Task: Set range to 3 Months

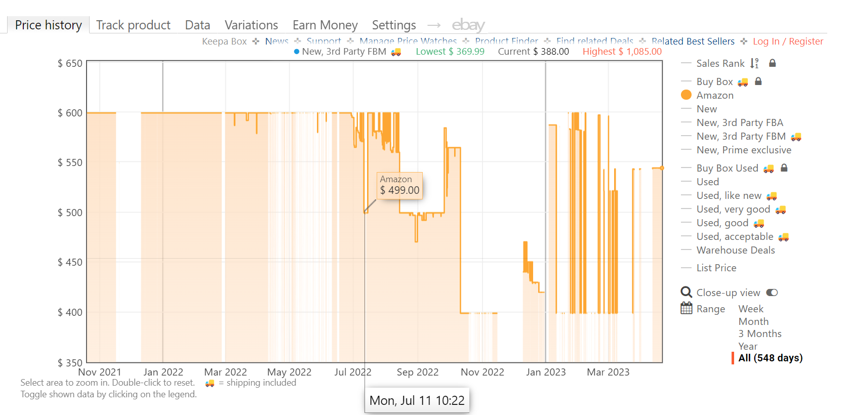Action: tap(759, 334)
